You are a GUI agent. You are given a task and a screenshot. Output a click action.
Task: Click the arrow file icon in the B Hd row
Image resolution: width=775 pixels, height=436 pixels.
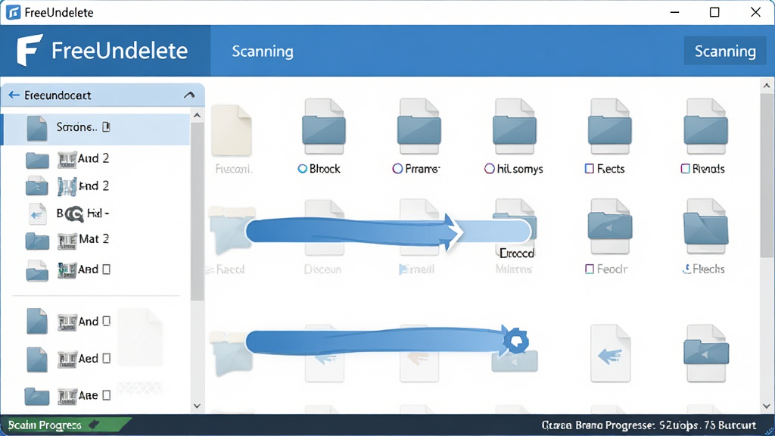tap(37, 214)
